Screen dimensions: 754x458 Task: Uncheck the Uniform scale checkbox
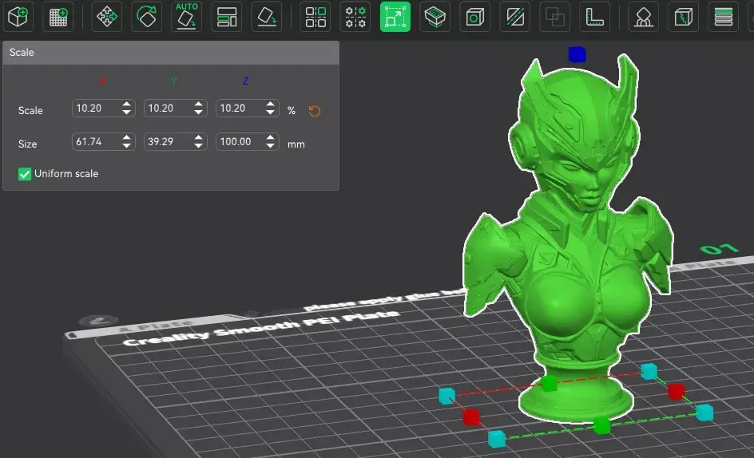point(25,174)
